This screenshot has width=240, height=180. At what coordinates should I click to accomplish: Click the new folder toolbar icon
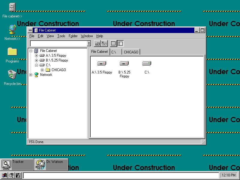click(x=97, y=43)
